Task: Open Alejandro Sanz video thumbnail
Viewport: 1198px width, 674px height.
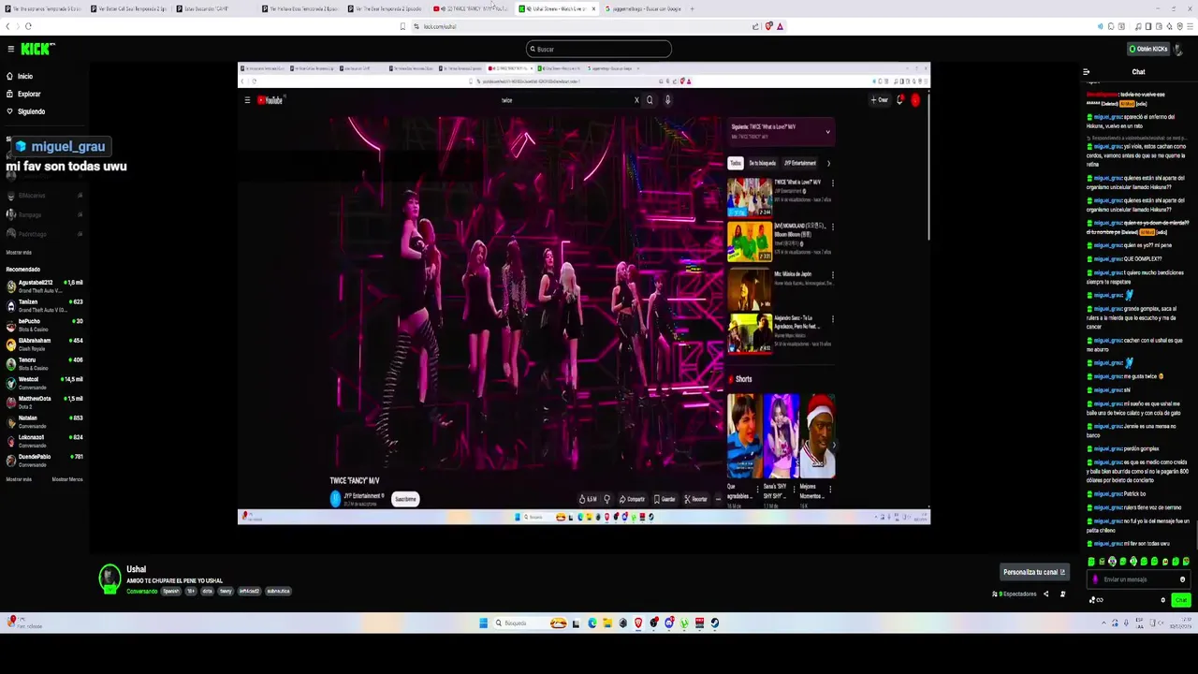Action: [750, 333]
